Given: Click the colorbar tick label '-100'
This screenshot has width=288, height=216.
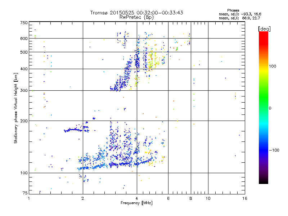Looking at the screenshot, I should point(274,150).
